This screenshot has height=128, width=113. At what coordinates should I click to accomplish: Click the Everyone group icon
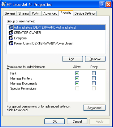[x=11, y=38]
